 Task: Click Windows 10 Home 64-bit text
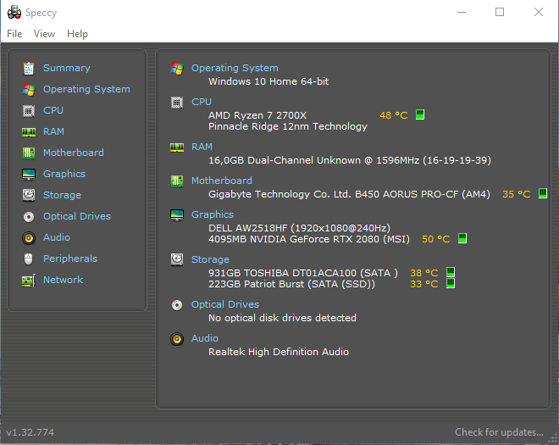[x=268, y=81]
